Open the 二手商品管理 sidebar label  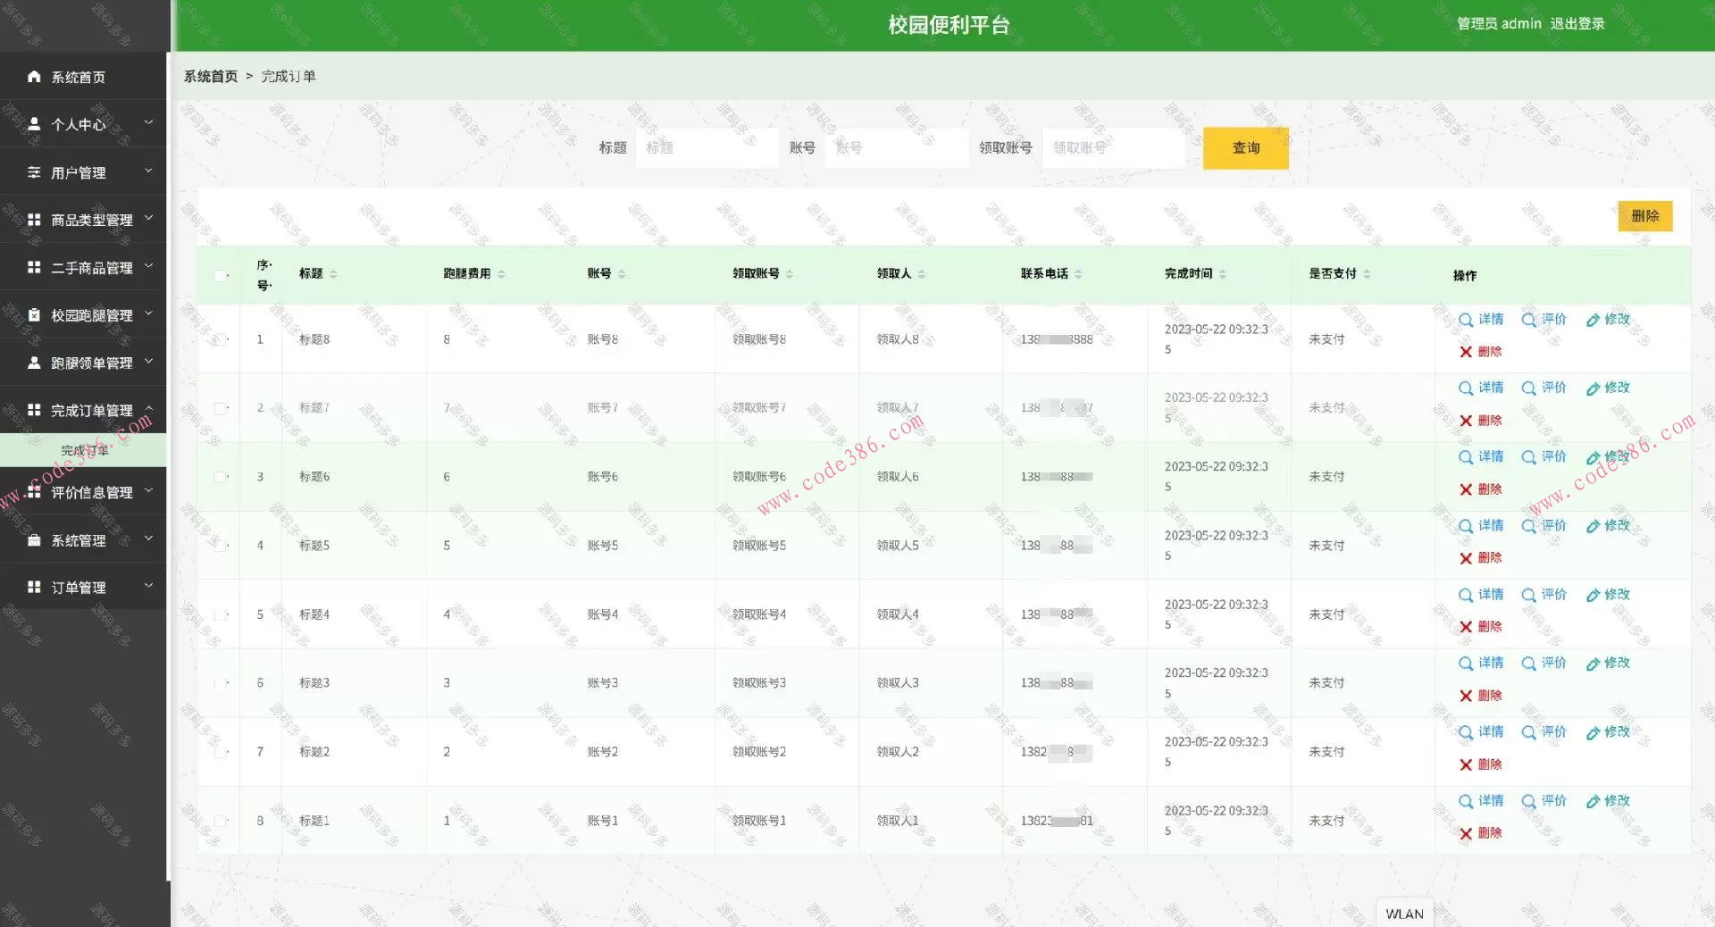coord(92,268)
